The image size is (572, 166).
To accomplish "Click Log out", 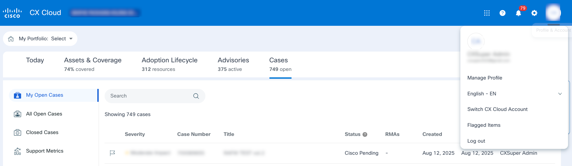I will 476,141.
